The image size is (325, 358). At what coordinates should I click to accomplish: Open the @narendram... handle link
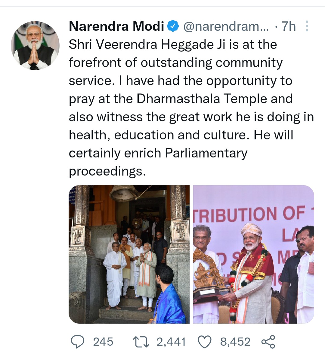tap(226, 27)
